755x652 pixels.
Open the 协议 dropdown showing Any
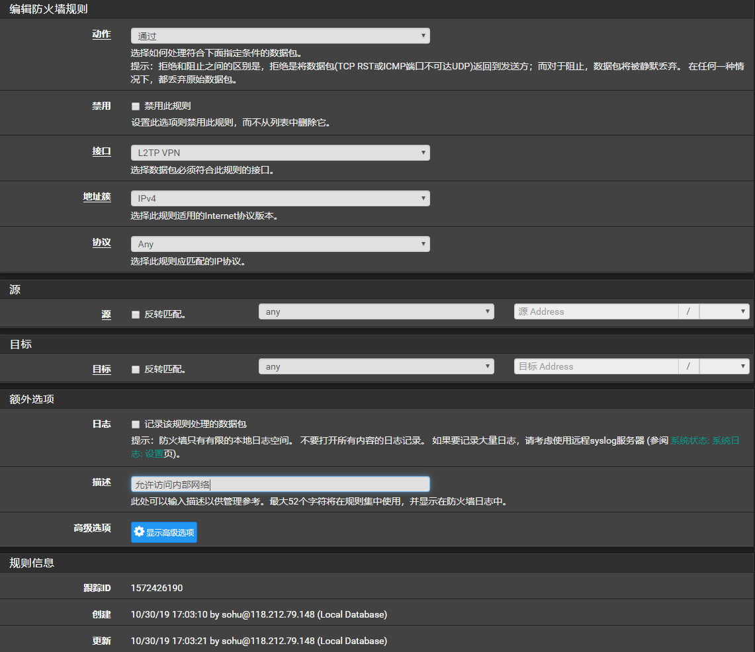click(x=280, y=244)
